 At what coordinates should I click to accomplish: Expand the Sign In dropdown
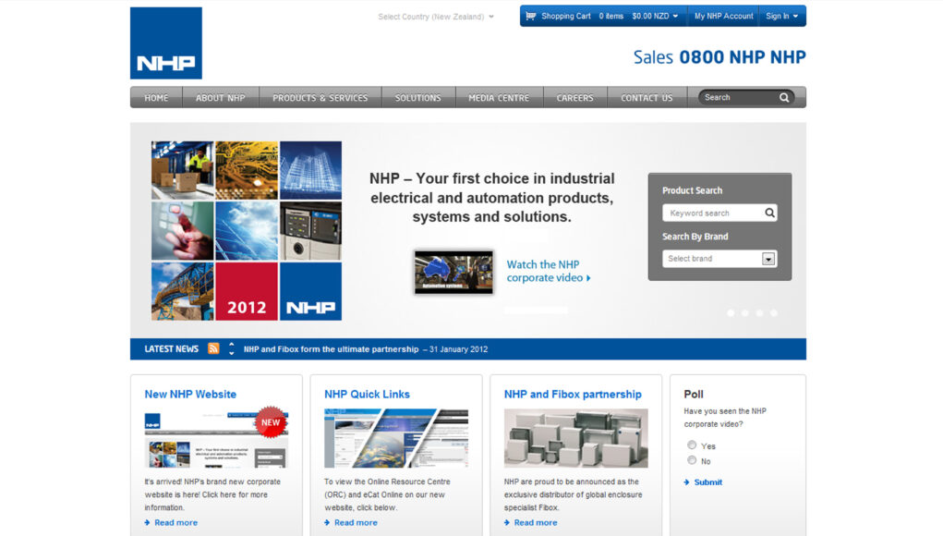point(781,17)
